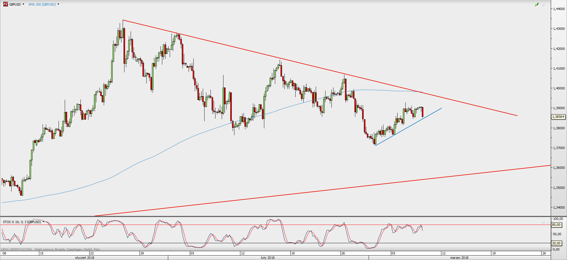Click the 1,40000 price axis label
The image size is (567, 260).
(x=559, y=88)
